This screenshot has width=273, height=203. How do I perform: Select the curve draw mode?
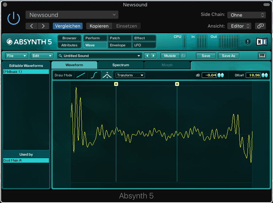click(94, 75)
